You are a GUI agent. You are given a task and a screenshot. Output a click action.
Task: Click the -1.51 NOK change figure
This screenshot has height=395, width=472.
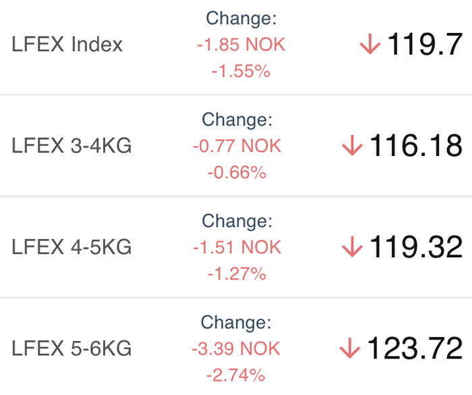pos(237,247)
